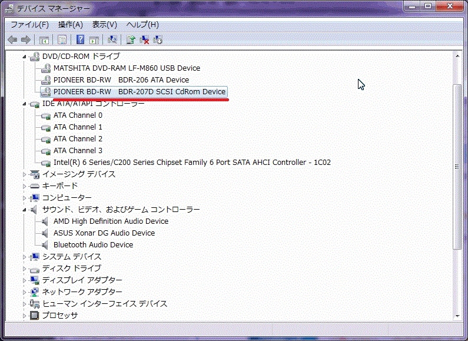Open the ファイル(F) menu
Image resolution: width=468 pixels, height=341 pixels.
pos(29,25)
